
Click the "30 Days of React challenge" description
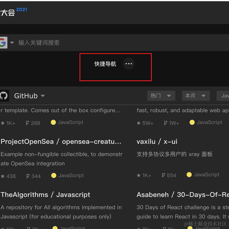(183, 212)
